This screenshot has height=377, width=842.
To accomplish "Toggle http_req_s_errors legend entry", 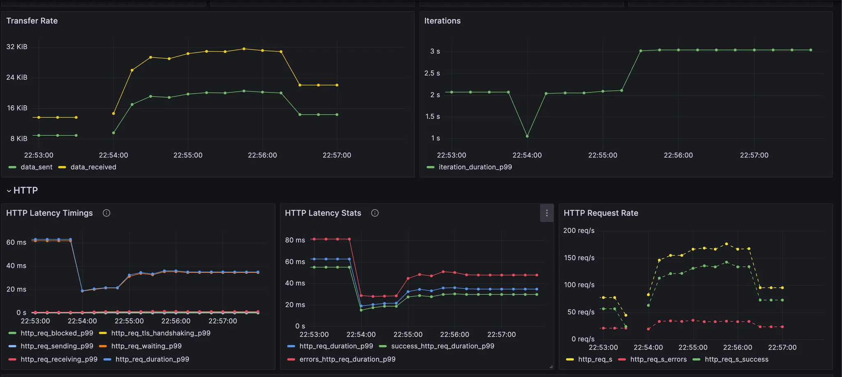I will click(659, 359).
